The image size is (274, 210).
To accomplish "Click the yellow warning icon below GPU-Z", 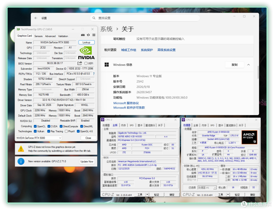I will point(21,149).
